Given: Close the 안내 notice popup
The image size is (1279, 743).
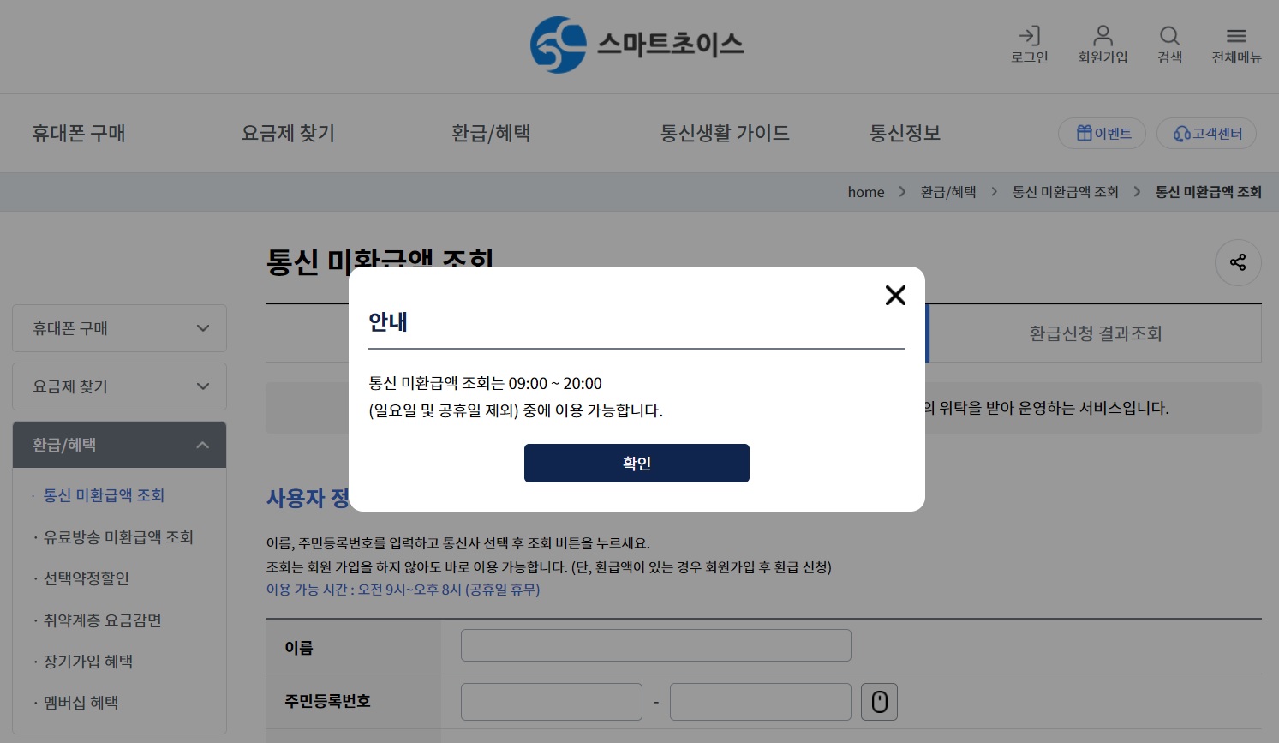Looking at the screenshot, I should click(x=895, y=295).
